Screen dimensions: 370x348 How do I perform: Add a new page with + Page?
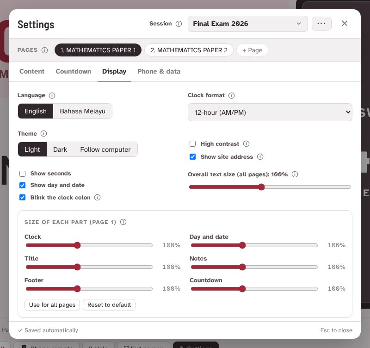coord(252,50)
